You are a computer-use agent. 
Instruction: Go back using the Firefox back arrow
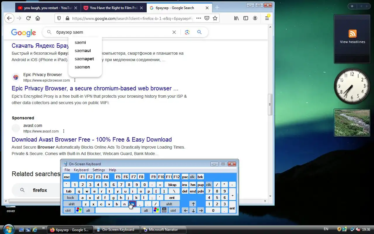click(x=9, y=18)
